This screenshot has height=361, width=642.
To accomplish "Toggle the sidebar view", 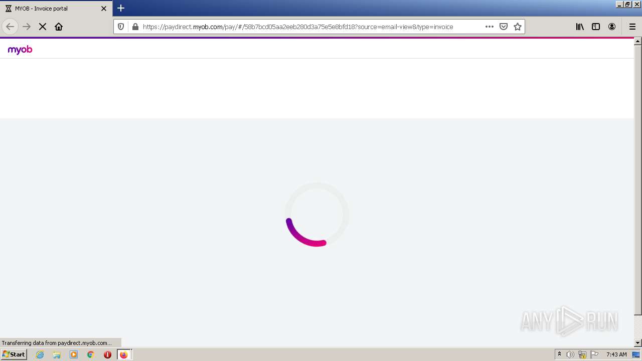I will (596, 27).
